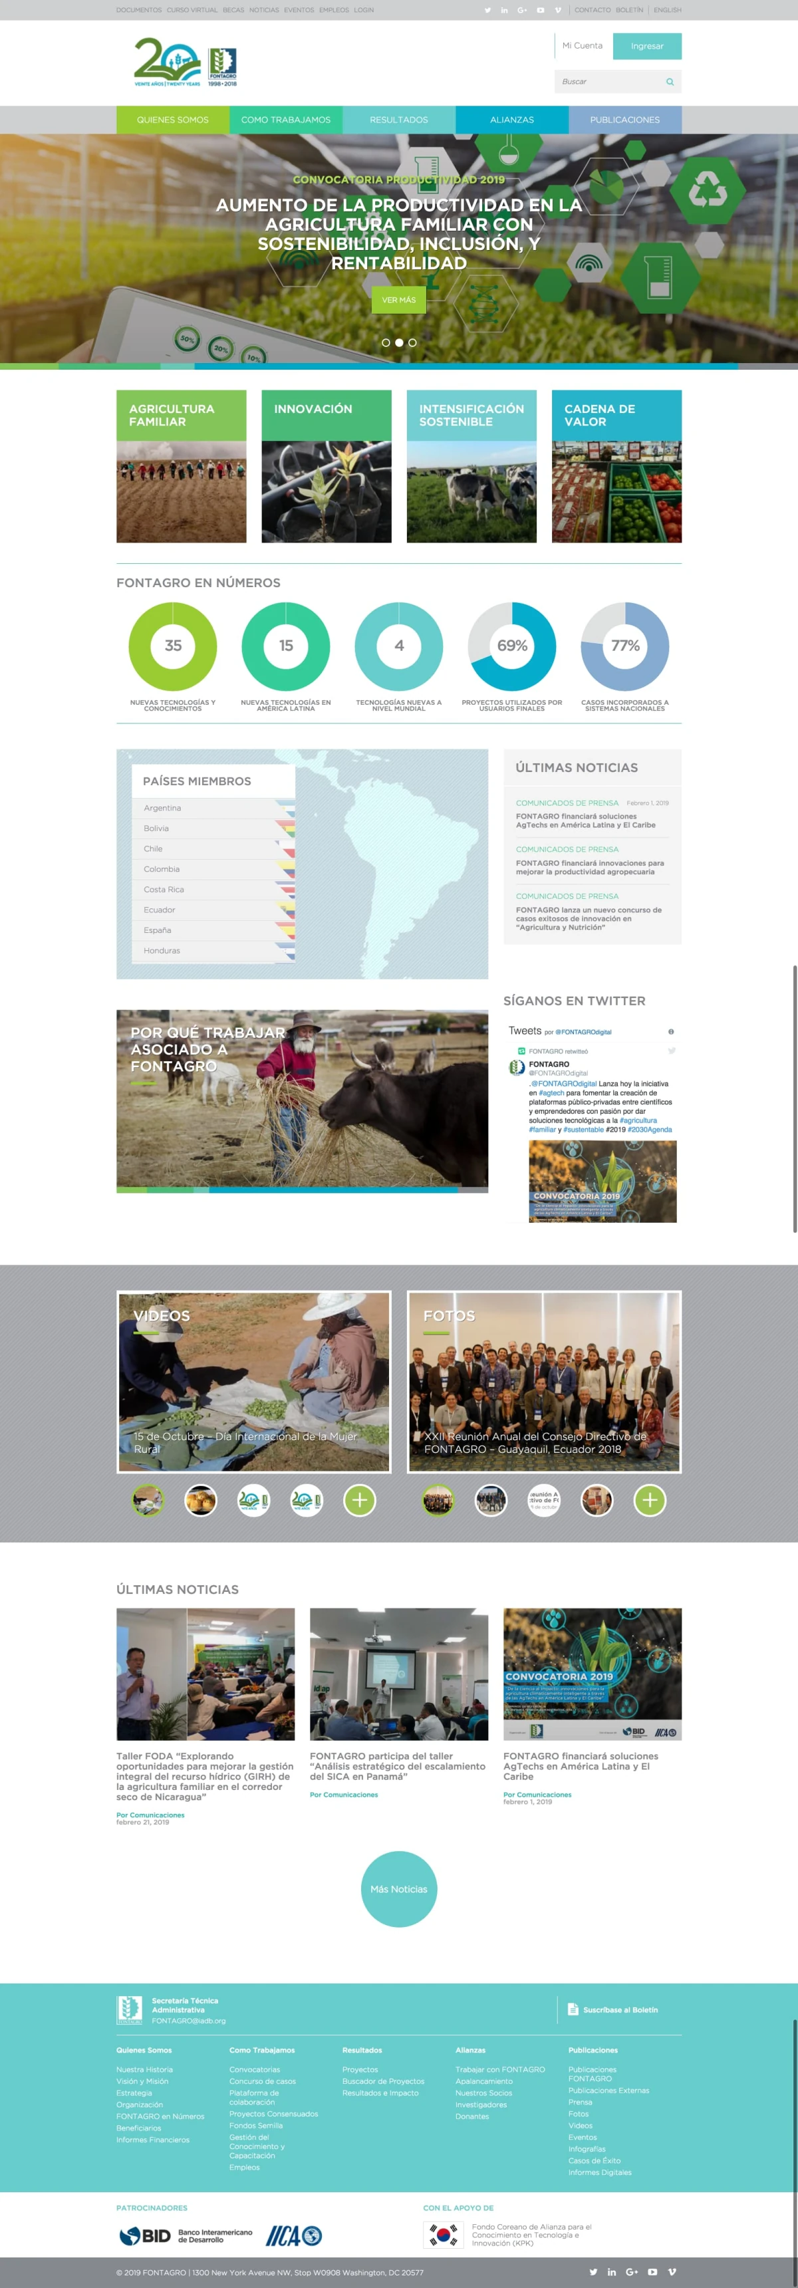This screenshot has height=2288, width=798.
Task: Select Argentina in the Países Miembros list
Action: click(x=213, y=809)
